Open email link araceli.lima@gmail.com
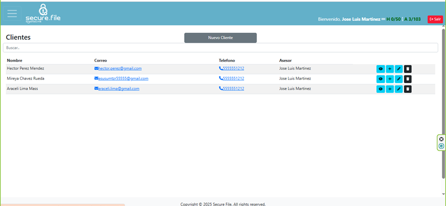The image size is (446, 206). coord(119,89)
